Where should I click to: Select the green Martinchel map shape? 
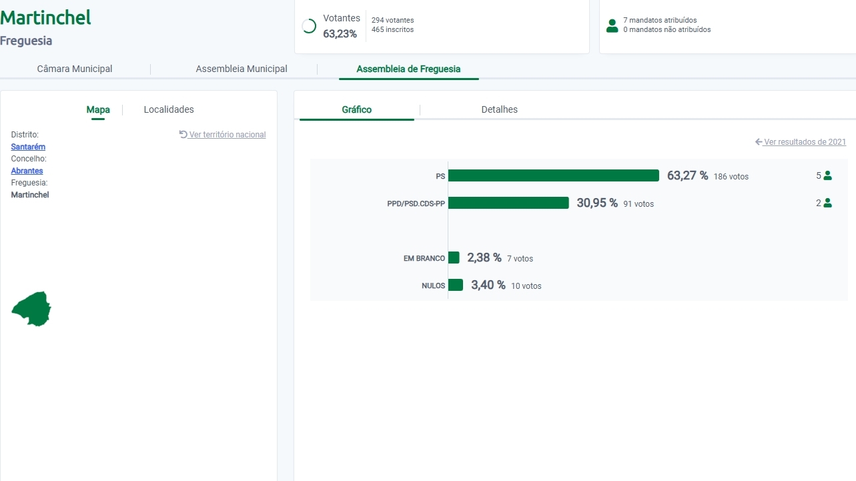31,310
